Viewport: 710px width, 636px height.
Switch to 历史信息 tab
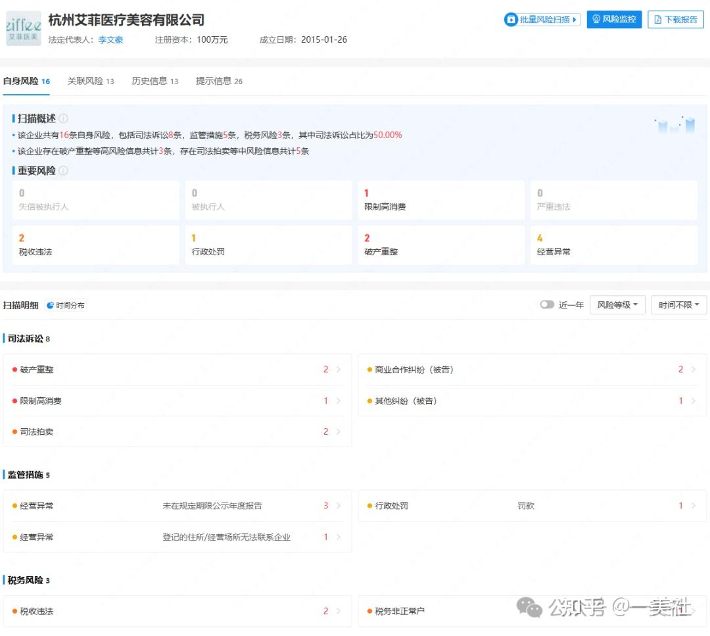(155, 81)
